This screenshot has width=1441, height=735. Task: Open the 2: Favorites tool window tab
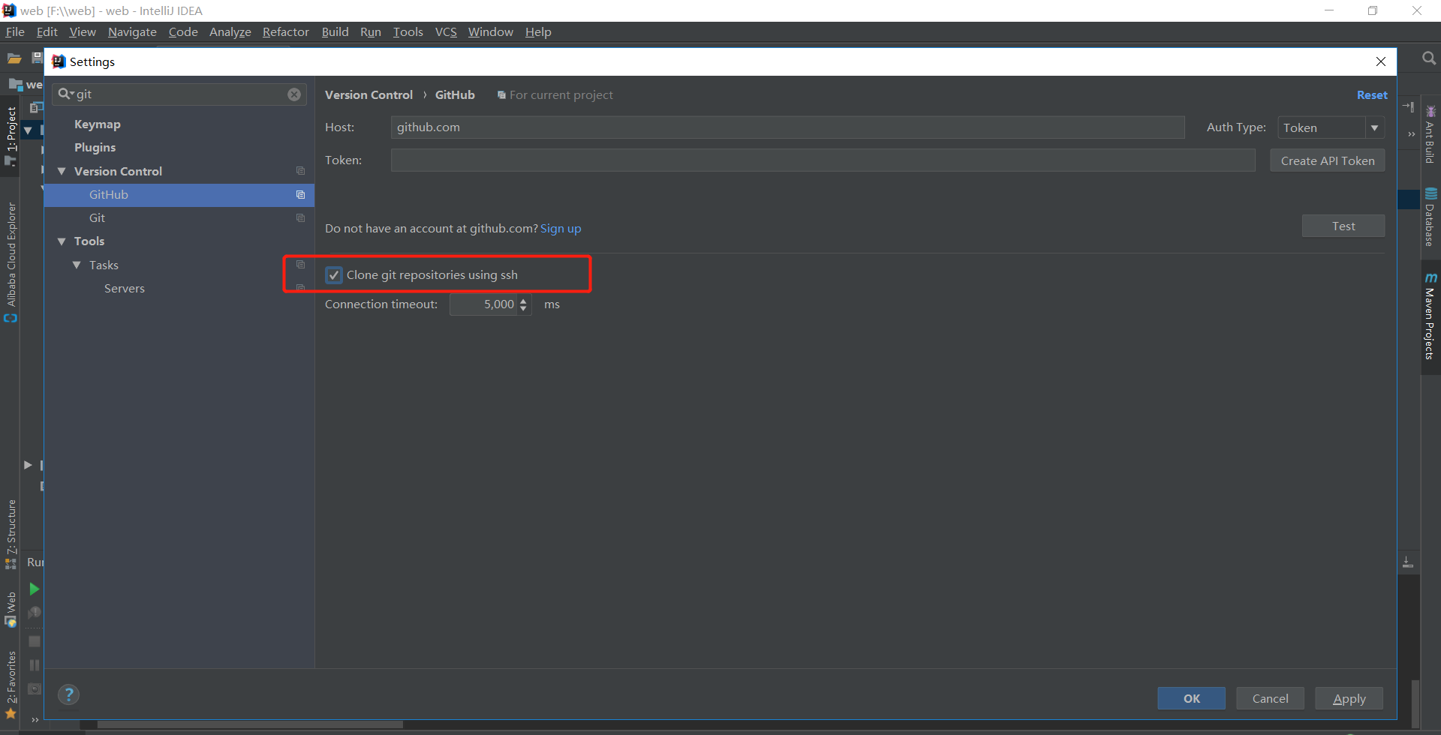click(11, 685)
